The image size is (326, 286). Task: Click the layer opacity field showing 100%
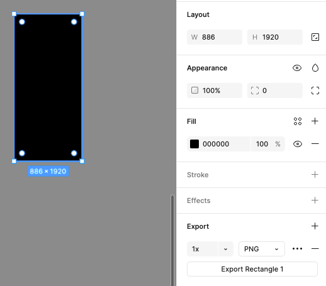[x=215, y=91]
